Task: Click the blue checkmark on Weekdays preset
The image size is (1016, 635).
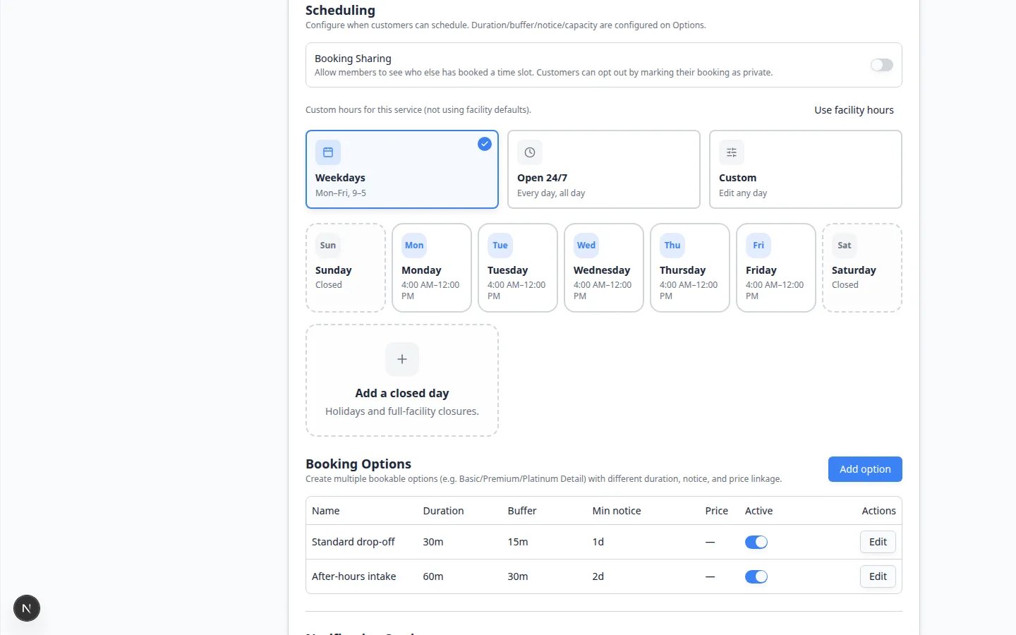Action: [485, 144]
